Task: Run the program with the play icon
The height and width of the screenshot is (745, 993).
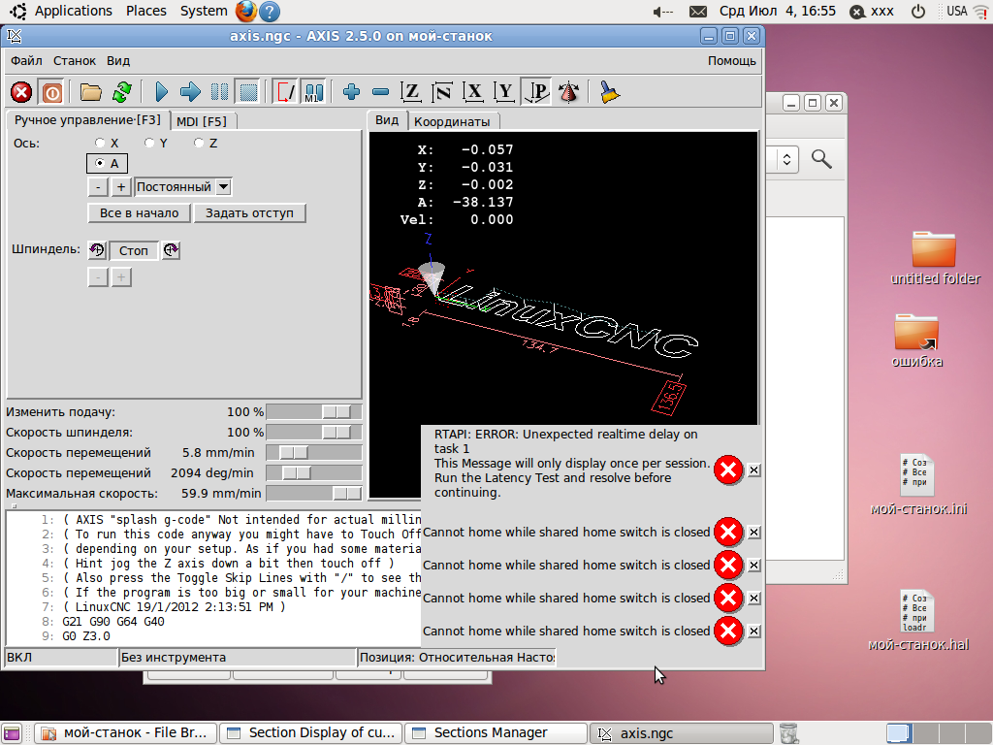Action: 162,92
